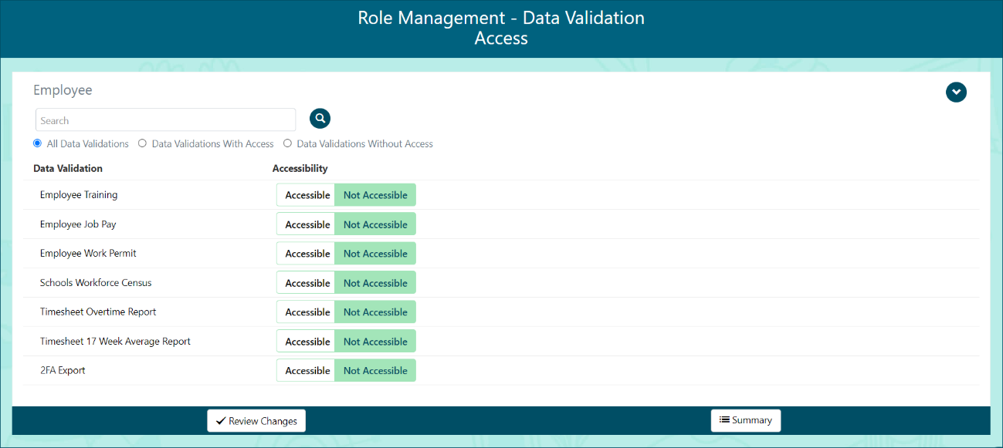Image resolution: width=1003 pixels, height=448 pixels.
Task: Click the Review Changes button
Action: pos(256,421)
